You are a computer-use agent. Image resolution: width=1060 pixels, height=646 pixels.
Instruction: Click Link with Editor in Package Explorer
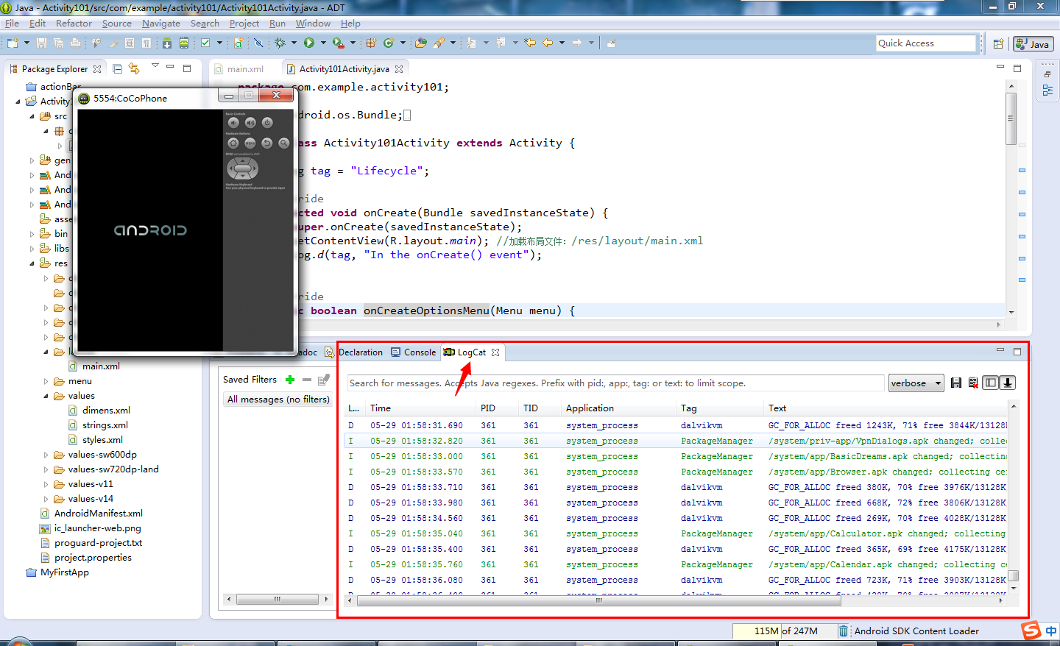click(134, 68)
